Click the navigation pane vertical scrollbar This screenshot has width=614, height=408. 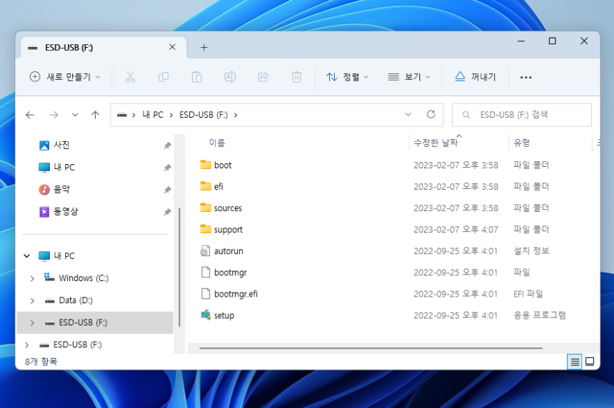click(x=179, y=267)
